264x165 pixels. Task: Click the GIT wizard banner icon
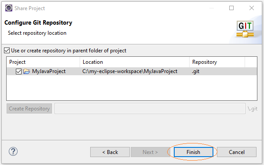[245, 29]
